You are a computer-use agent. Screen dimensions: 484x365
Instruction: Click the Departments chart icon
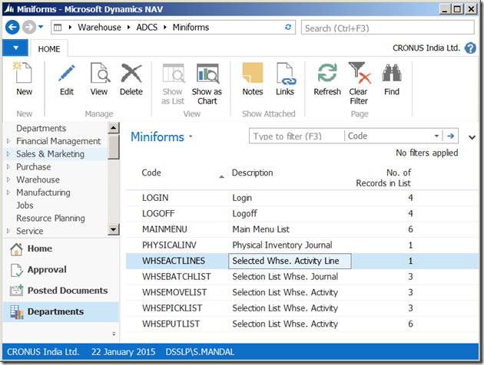[x=16, y=312]
